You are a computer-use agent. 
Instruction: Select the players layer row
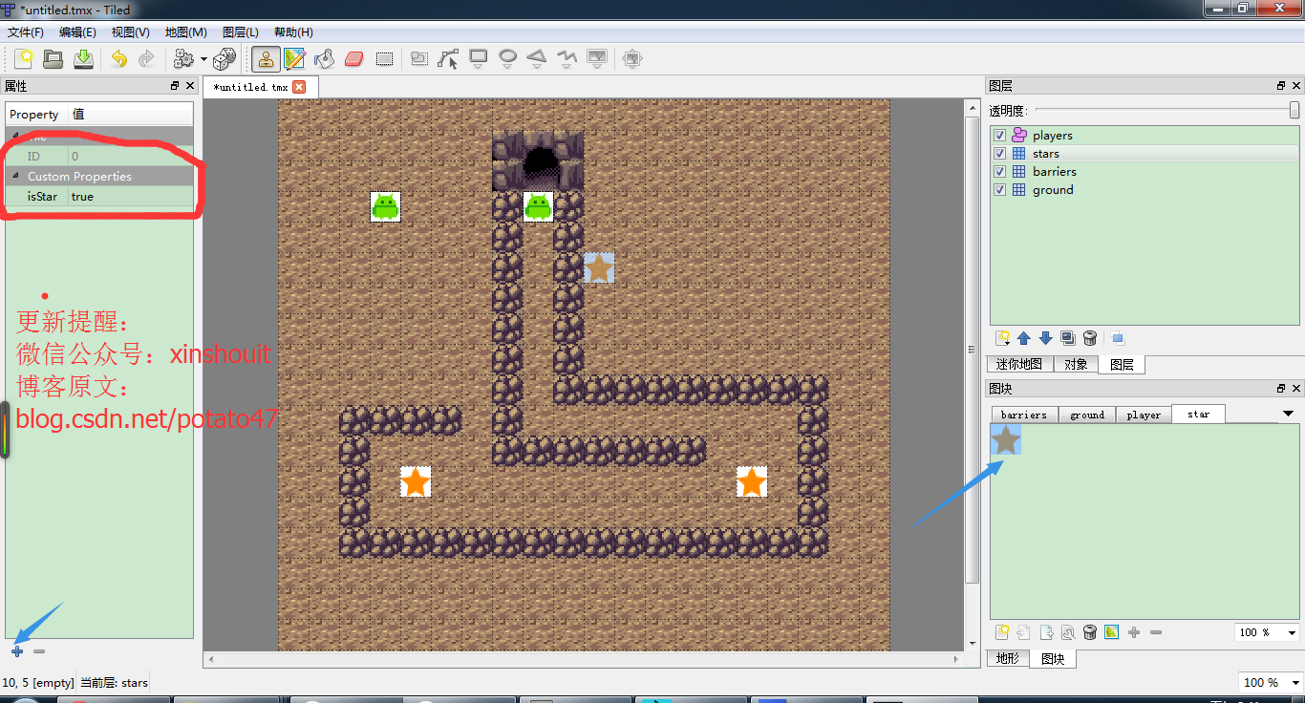click(1145, 136)
